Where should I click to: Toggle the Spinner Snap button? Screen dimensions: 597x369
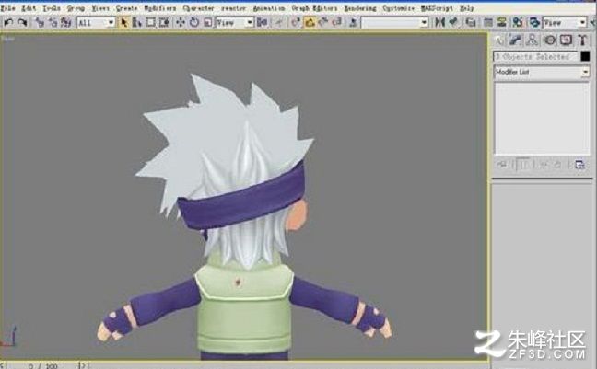click(336, 23)
